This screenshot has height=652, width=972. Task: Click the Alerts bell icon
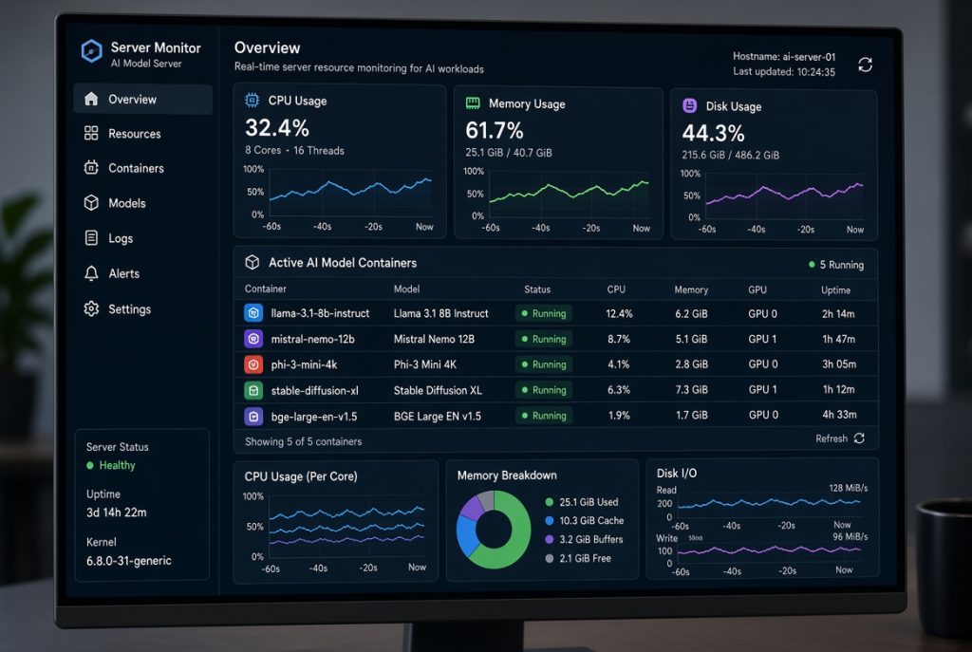pos(91,273)
